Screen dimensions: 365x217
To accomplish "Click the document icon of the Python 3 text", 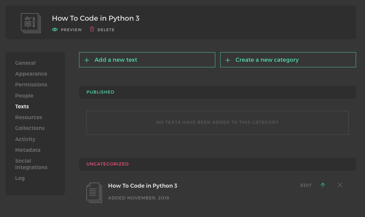I will pos(94,193).
